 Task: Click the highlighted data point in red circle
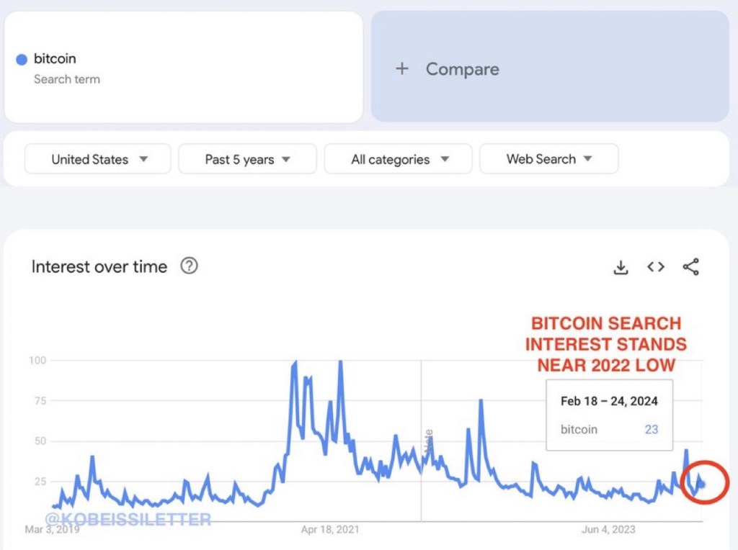703,484
